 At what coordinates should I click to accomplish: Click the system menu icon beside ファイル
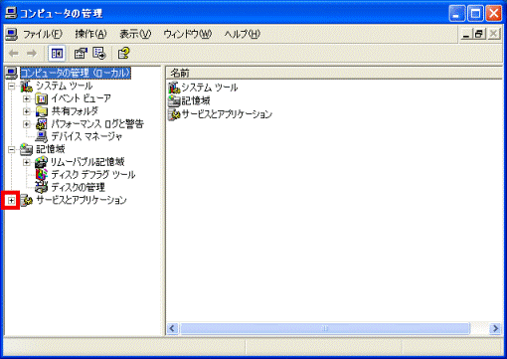[x=11, y=34]
